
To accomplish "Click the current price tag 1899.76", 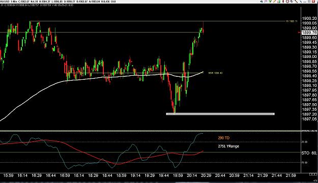I will coord(309,33).
